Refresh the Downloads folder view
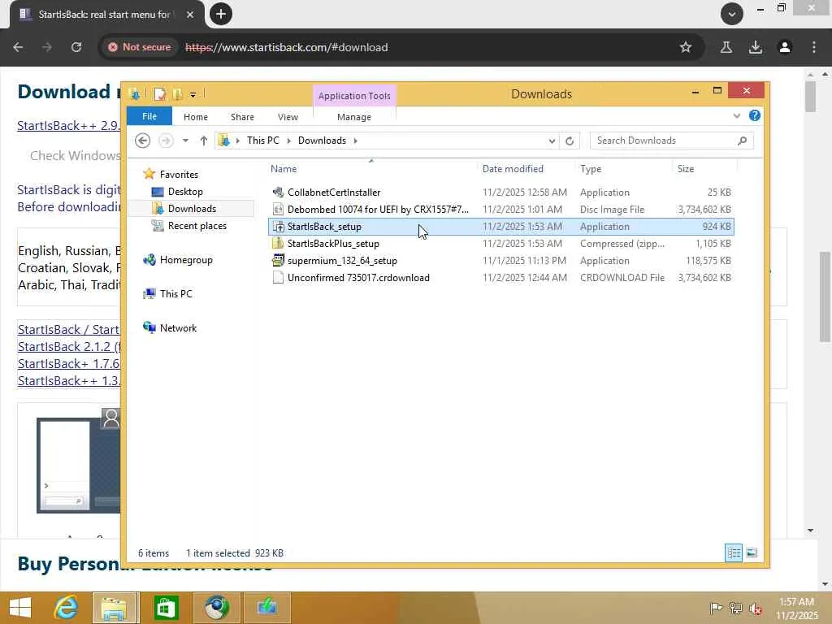This screenshot has width=832, height=624. tap(570, 141)
